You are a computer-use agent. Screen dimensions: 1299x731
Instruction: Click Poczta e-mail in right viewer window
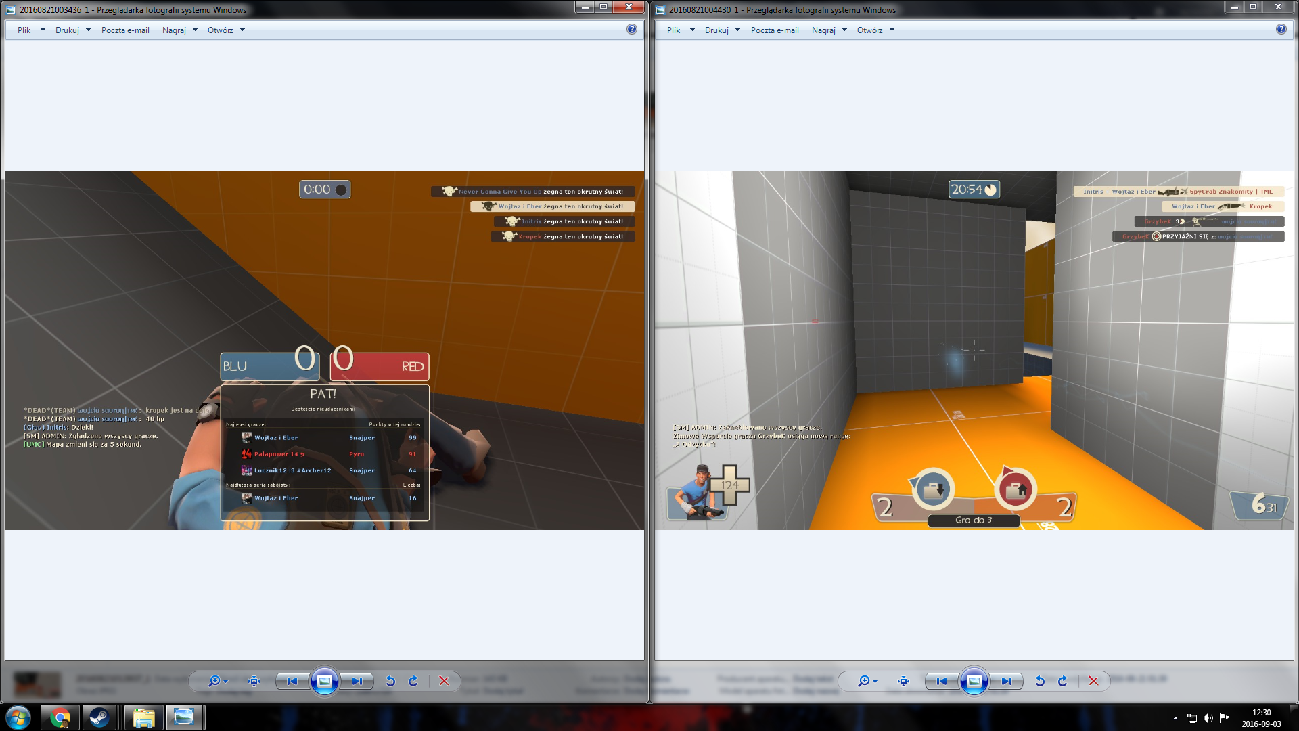[775, 30]
